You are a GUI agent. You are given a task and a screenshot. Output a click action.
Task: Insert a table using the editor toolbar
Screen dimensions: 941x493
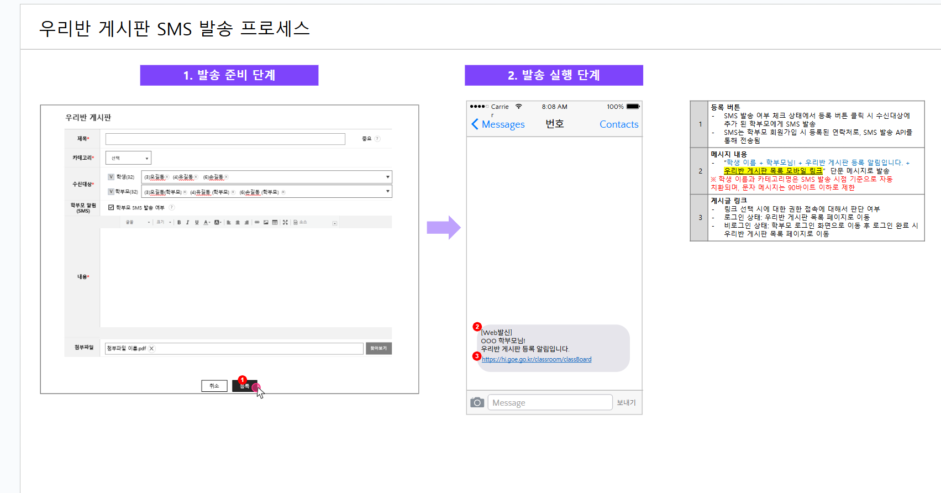coord(275,222)
